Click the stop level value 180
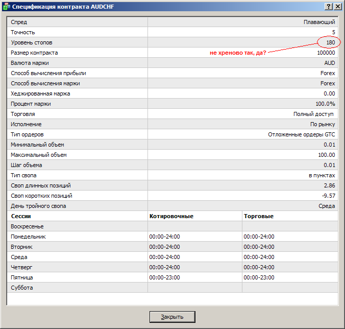 coord(331,42)
